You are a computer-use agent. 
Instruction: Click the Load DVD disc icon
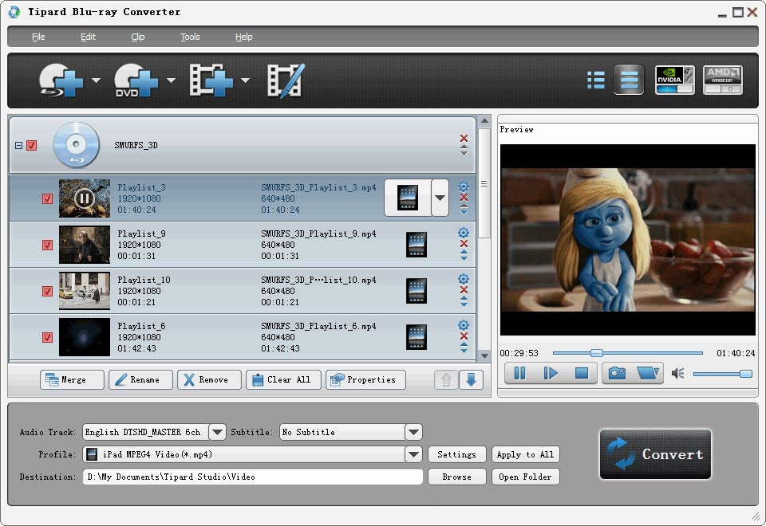(136, 80)
